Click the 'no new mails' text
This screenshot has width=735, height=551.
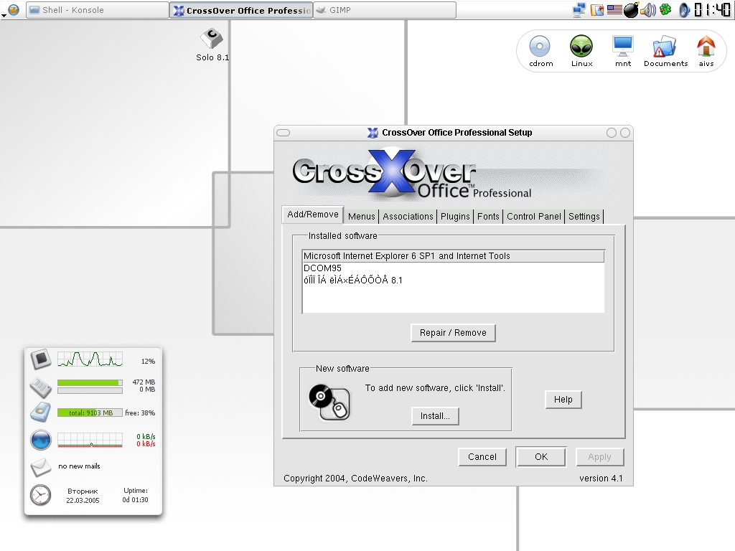point(79,466)
